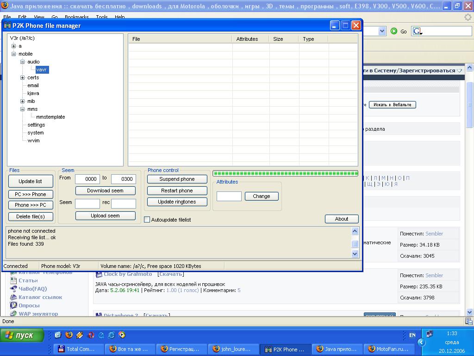Switch to the john_loure taskbar button
Screen dimensions: 474x356
(x=234, y=349)
